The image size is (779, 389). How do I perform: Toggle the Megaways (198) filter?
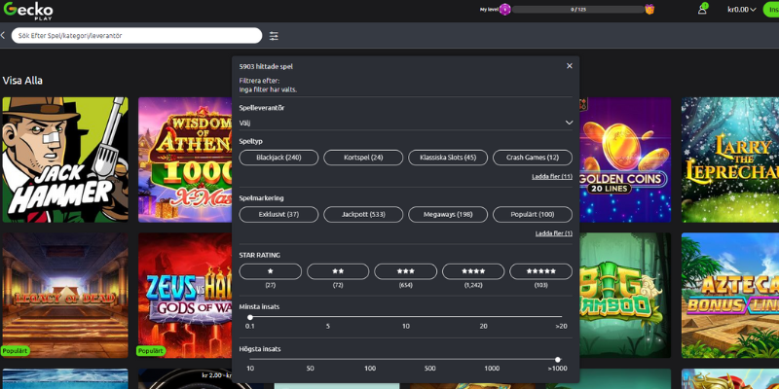point(448,214)
